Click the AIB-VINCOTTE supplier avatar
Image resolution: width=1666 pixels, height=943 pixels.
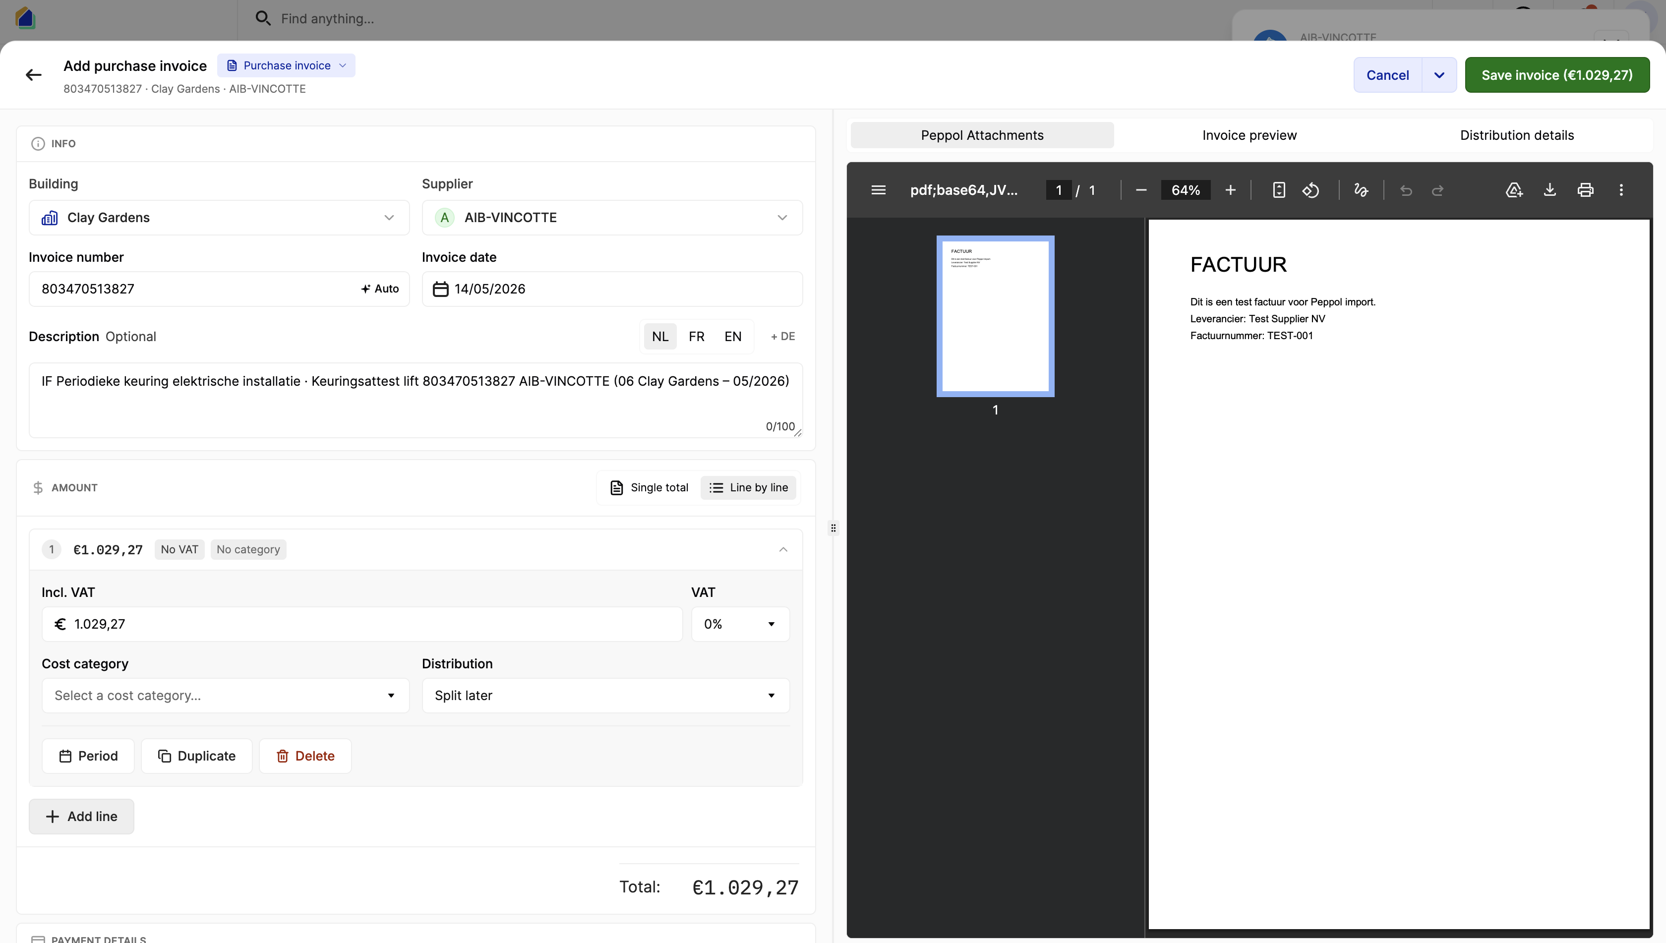(444, 218)
